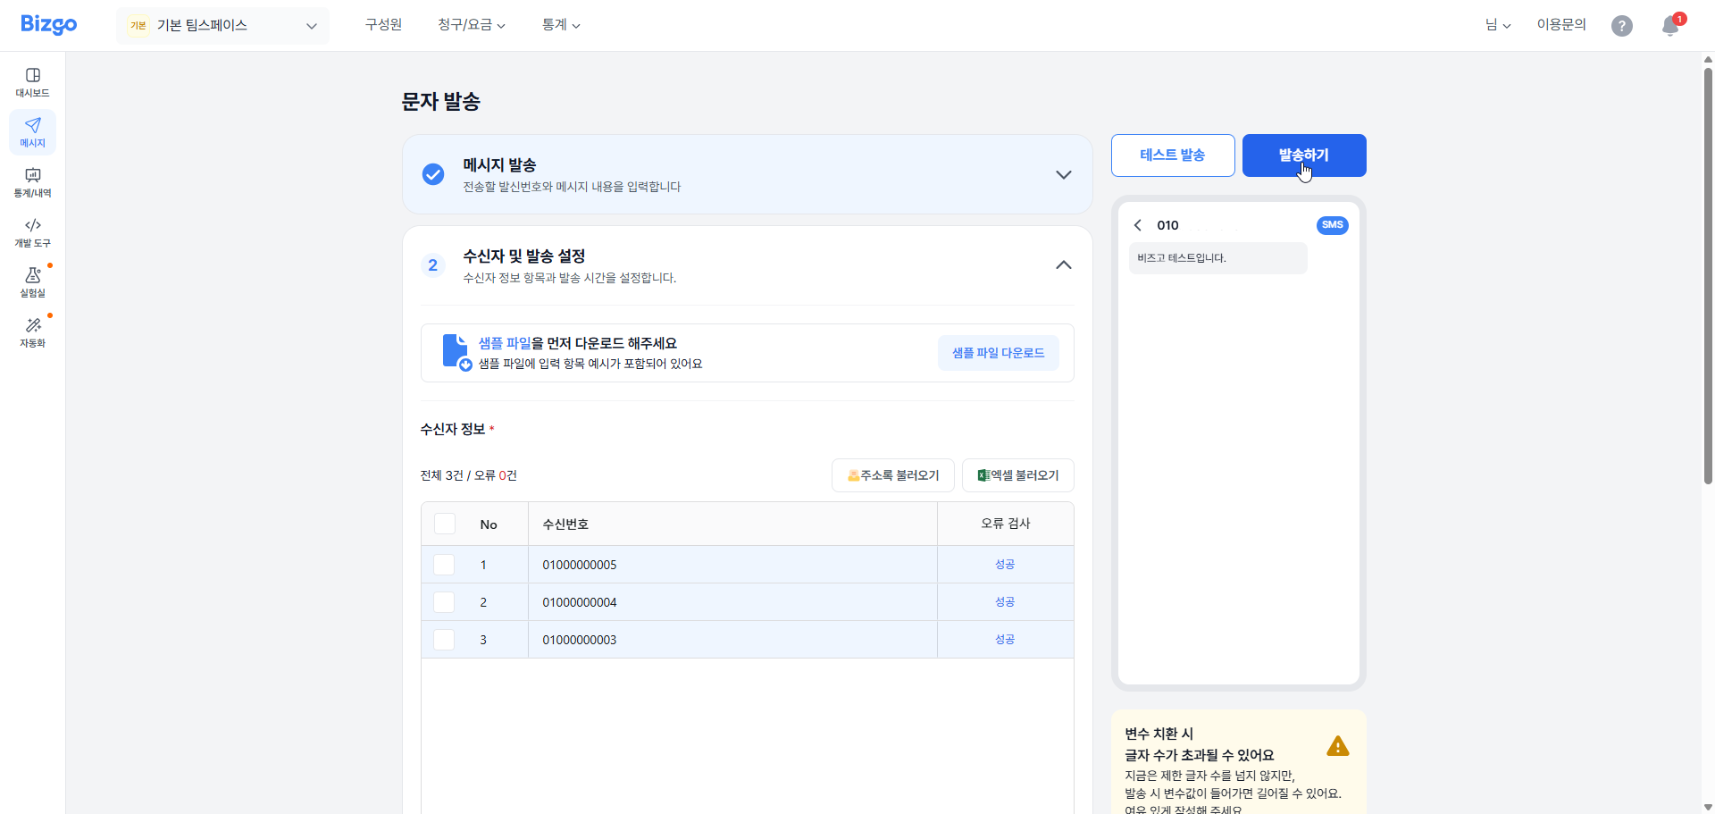The image size is (1715, 814).
Task: Open the 기본 팀스페이스 workspace dropdown
Action: (222, 25)
